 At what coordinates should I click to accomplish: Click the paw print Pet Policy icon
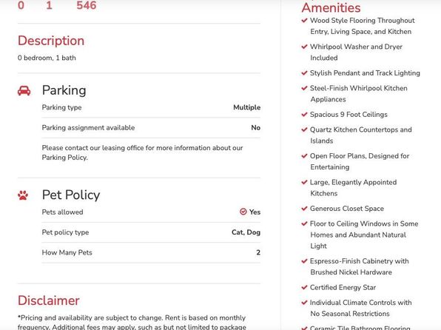pyautogui.click(x=23, y=195)
